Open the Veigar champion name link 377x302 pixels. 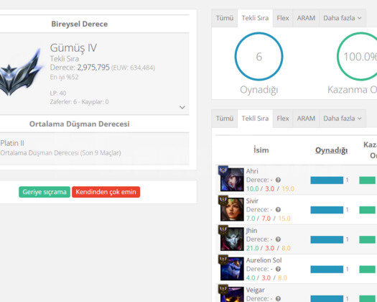[255, 290]
